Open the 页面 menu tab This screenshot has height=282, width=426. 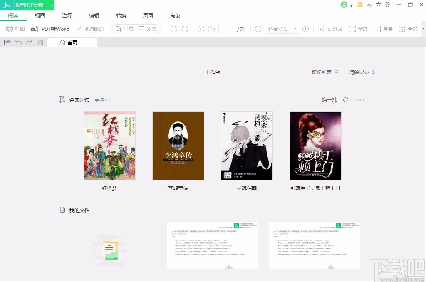tap(148, 16)
